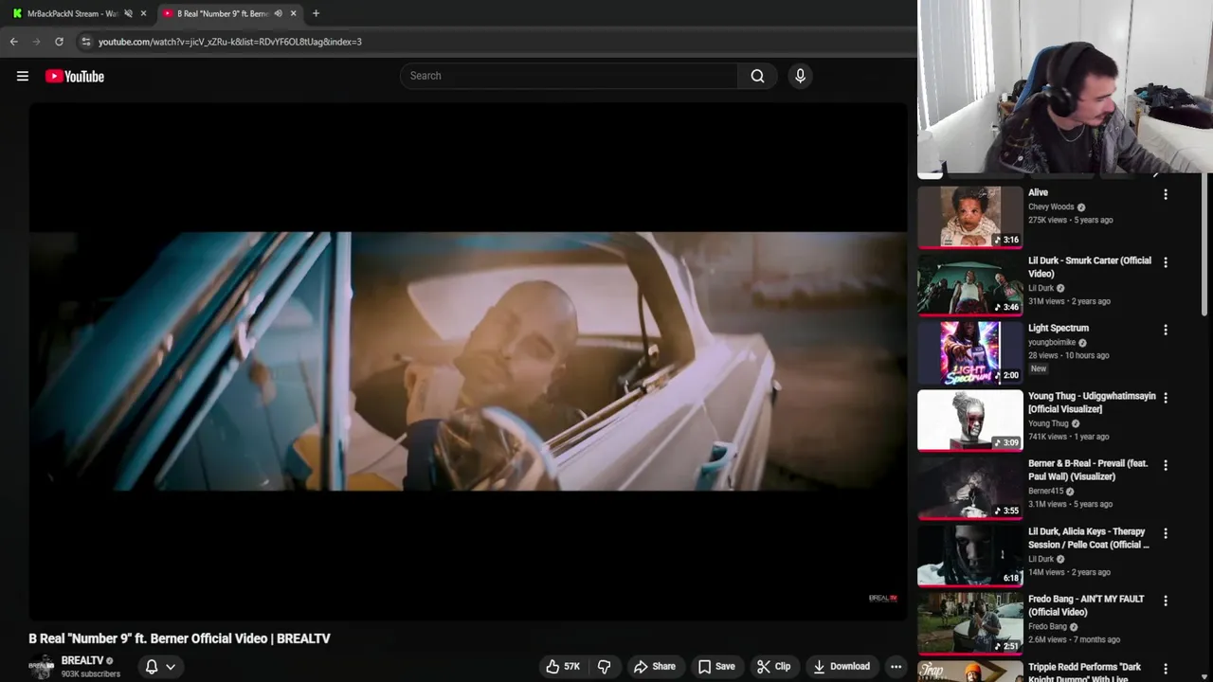Viewport: 1213px width, 682px height.
Task: Open options for Young Thug visualizer
Action: pyautogui.click(x=1166, y=398)
